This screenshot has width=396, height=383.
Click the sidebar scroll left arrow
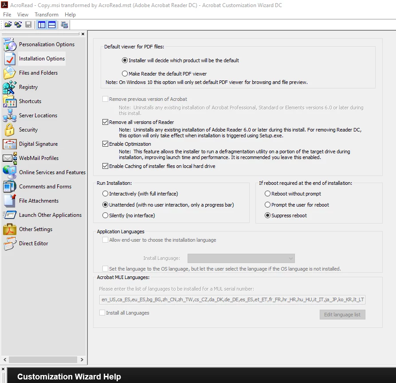5,359
